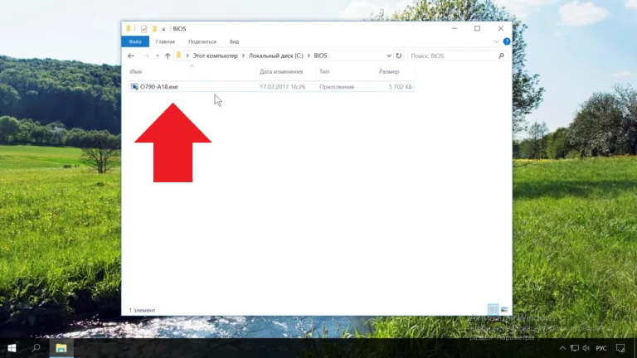
Task: Expand the ribbon with chevron
Action: pyautogui.click(x=496, y=41)
